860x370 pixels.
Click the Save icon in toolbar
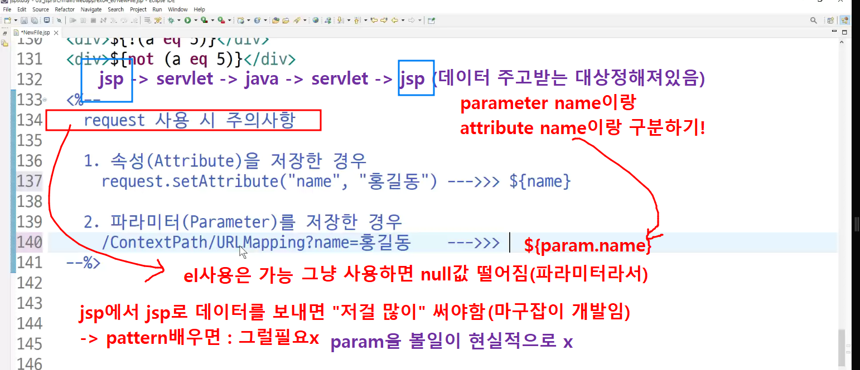tap(24, 21)
